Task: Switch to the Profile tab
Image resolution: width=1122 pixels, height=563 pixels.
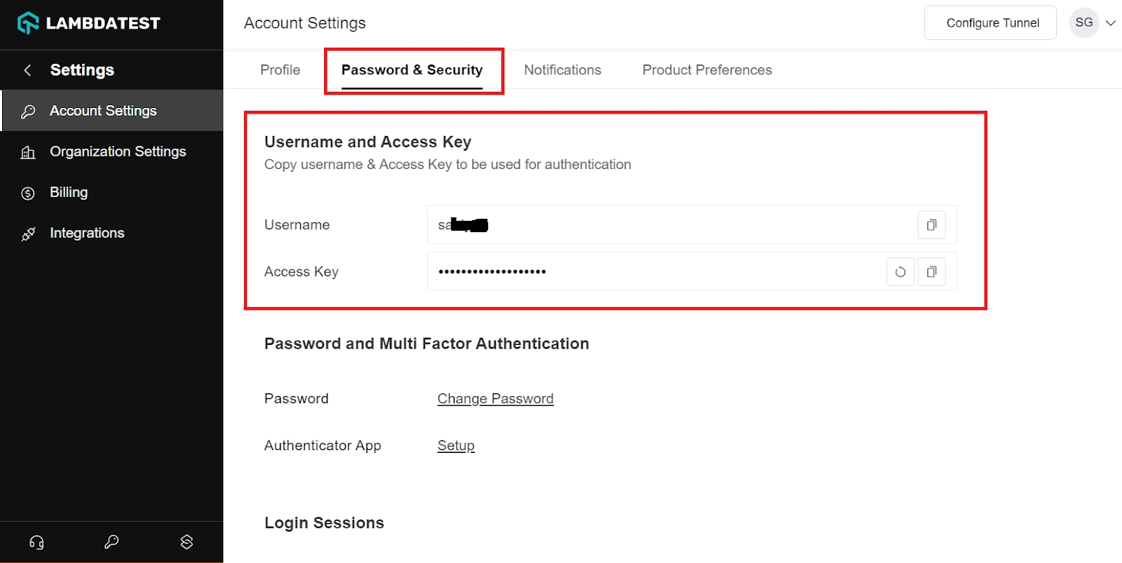Action: click(x=280, y=70)
